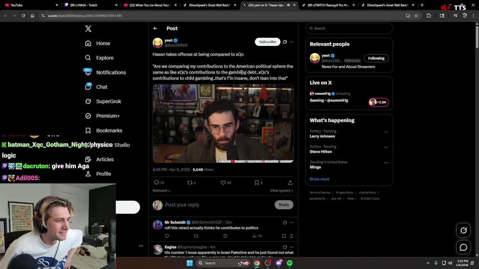
Task: Open Windows Start menu
Action: point(190,263)
